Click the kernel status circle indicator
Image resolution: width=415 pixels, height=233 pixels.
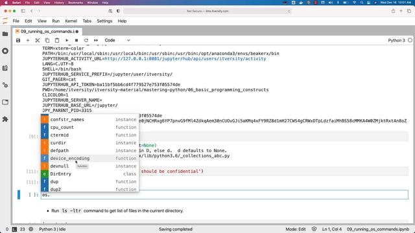coord(410,40)
